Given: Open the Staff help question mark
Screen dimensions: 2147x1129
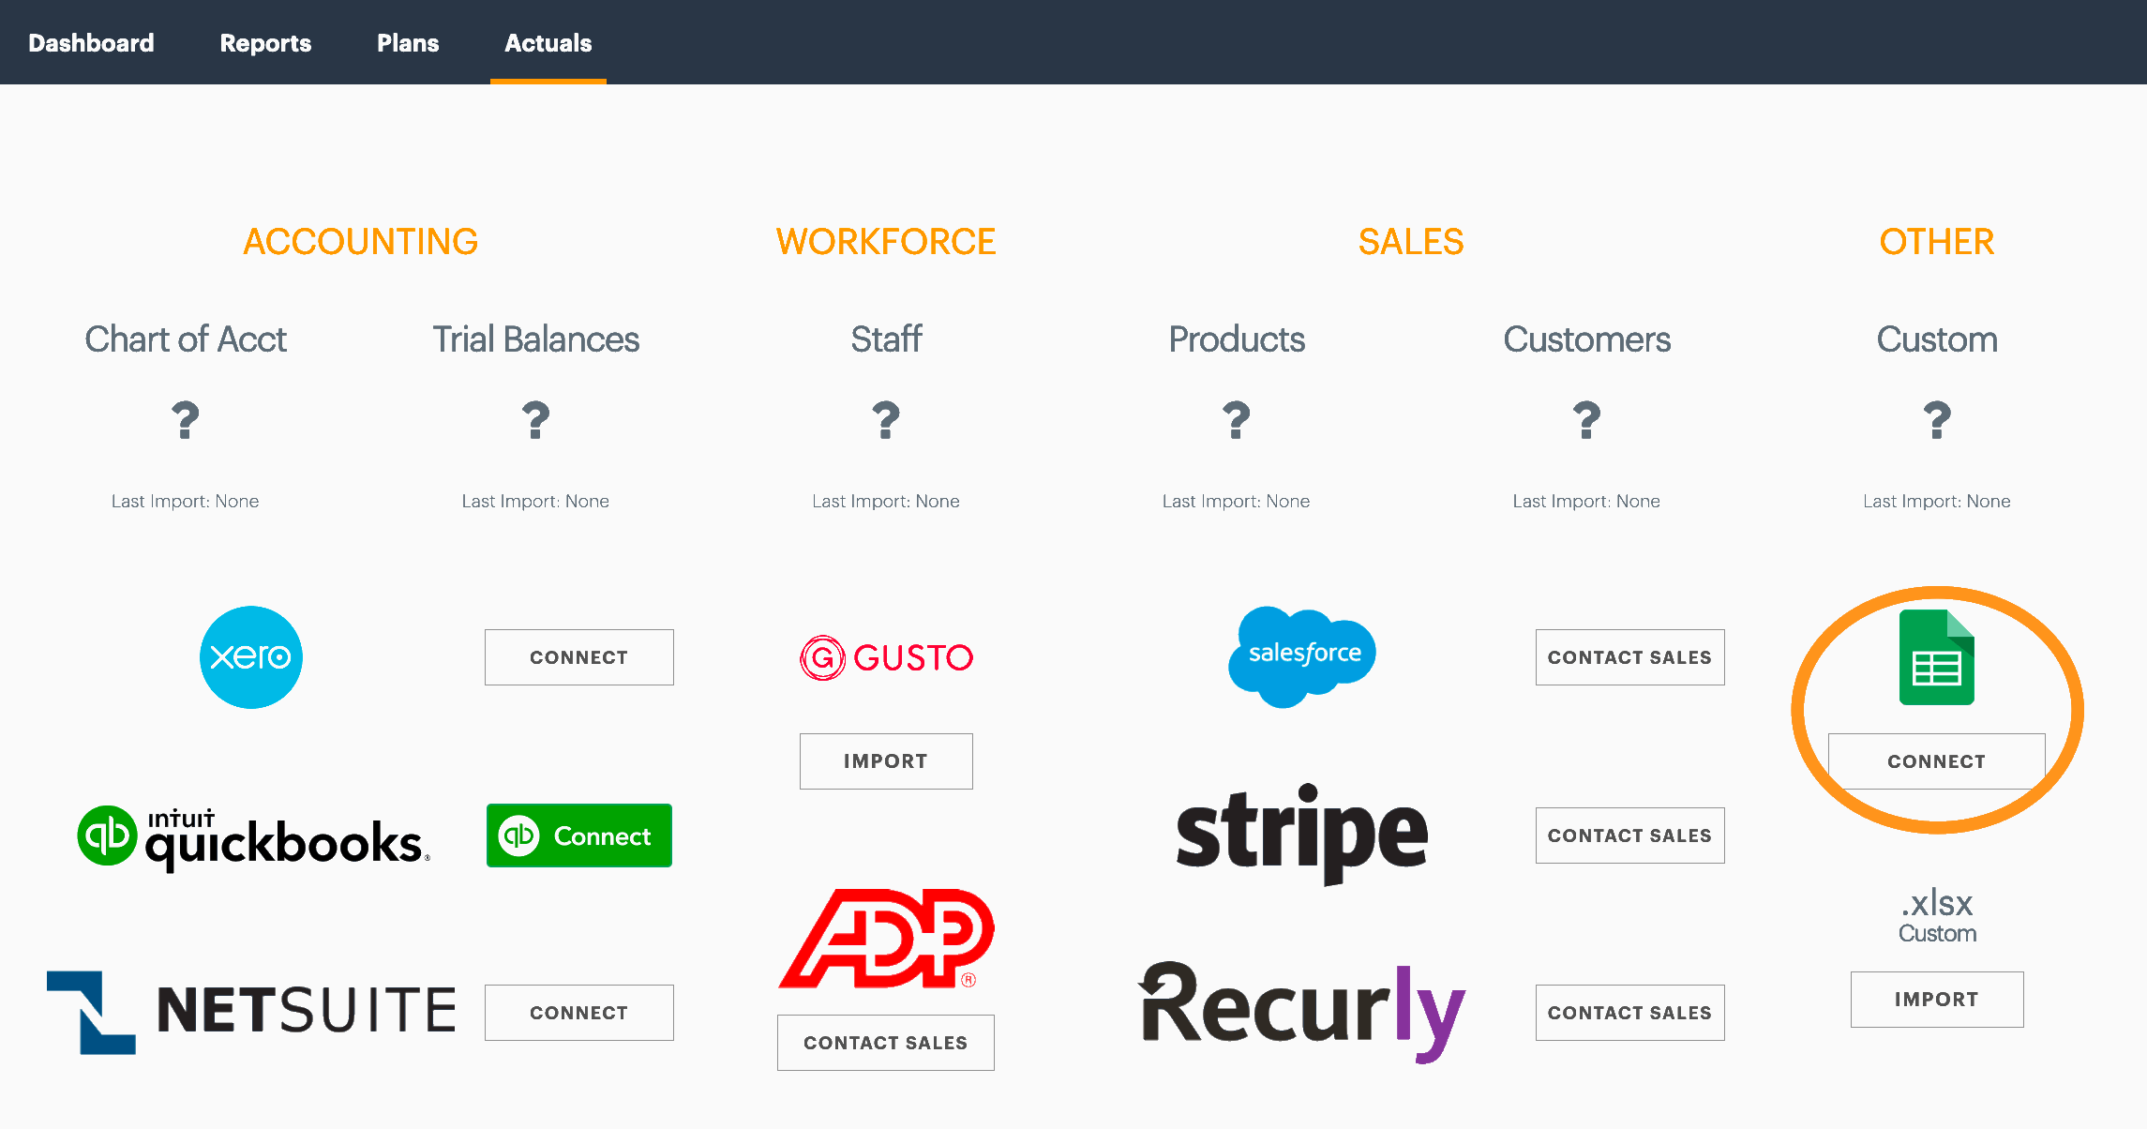Looking at the screenshot, I should click(886, 420).
